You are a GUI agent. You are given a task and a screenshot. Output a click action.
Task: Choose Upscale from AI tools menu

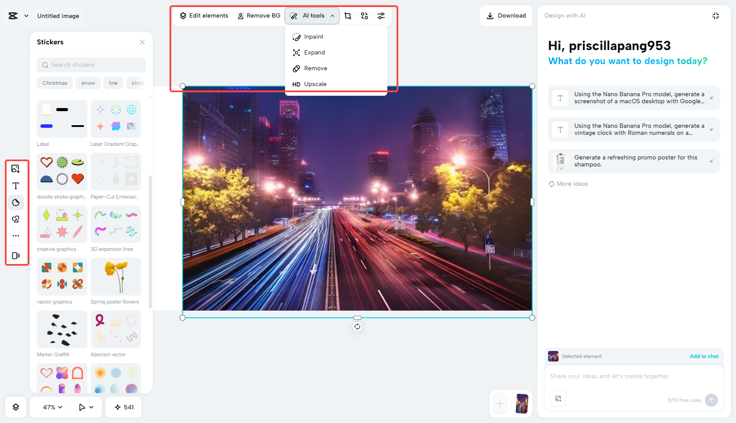pos(336,84)
